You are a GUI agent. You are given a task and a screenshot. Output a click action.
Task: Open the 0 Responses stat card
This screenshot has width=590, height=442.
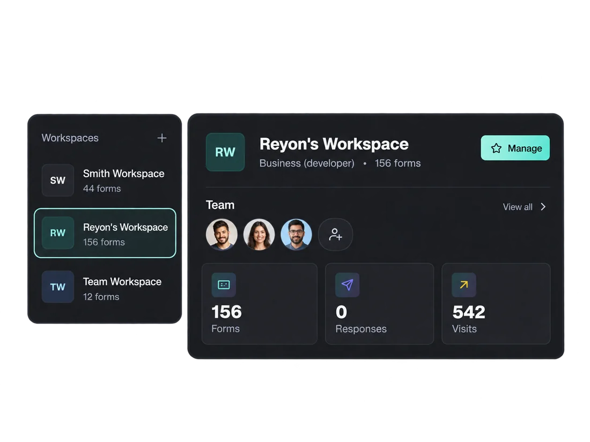pos(379,304)
